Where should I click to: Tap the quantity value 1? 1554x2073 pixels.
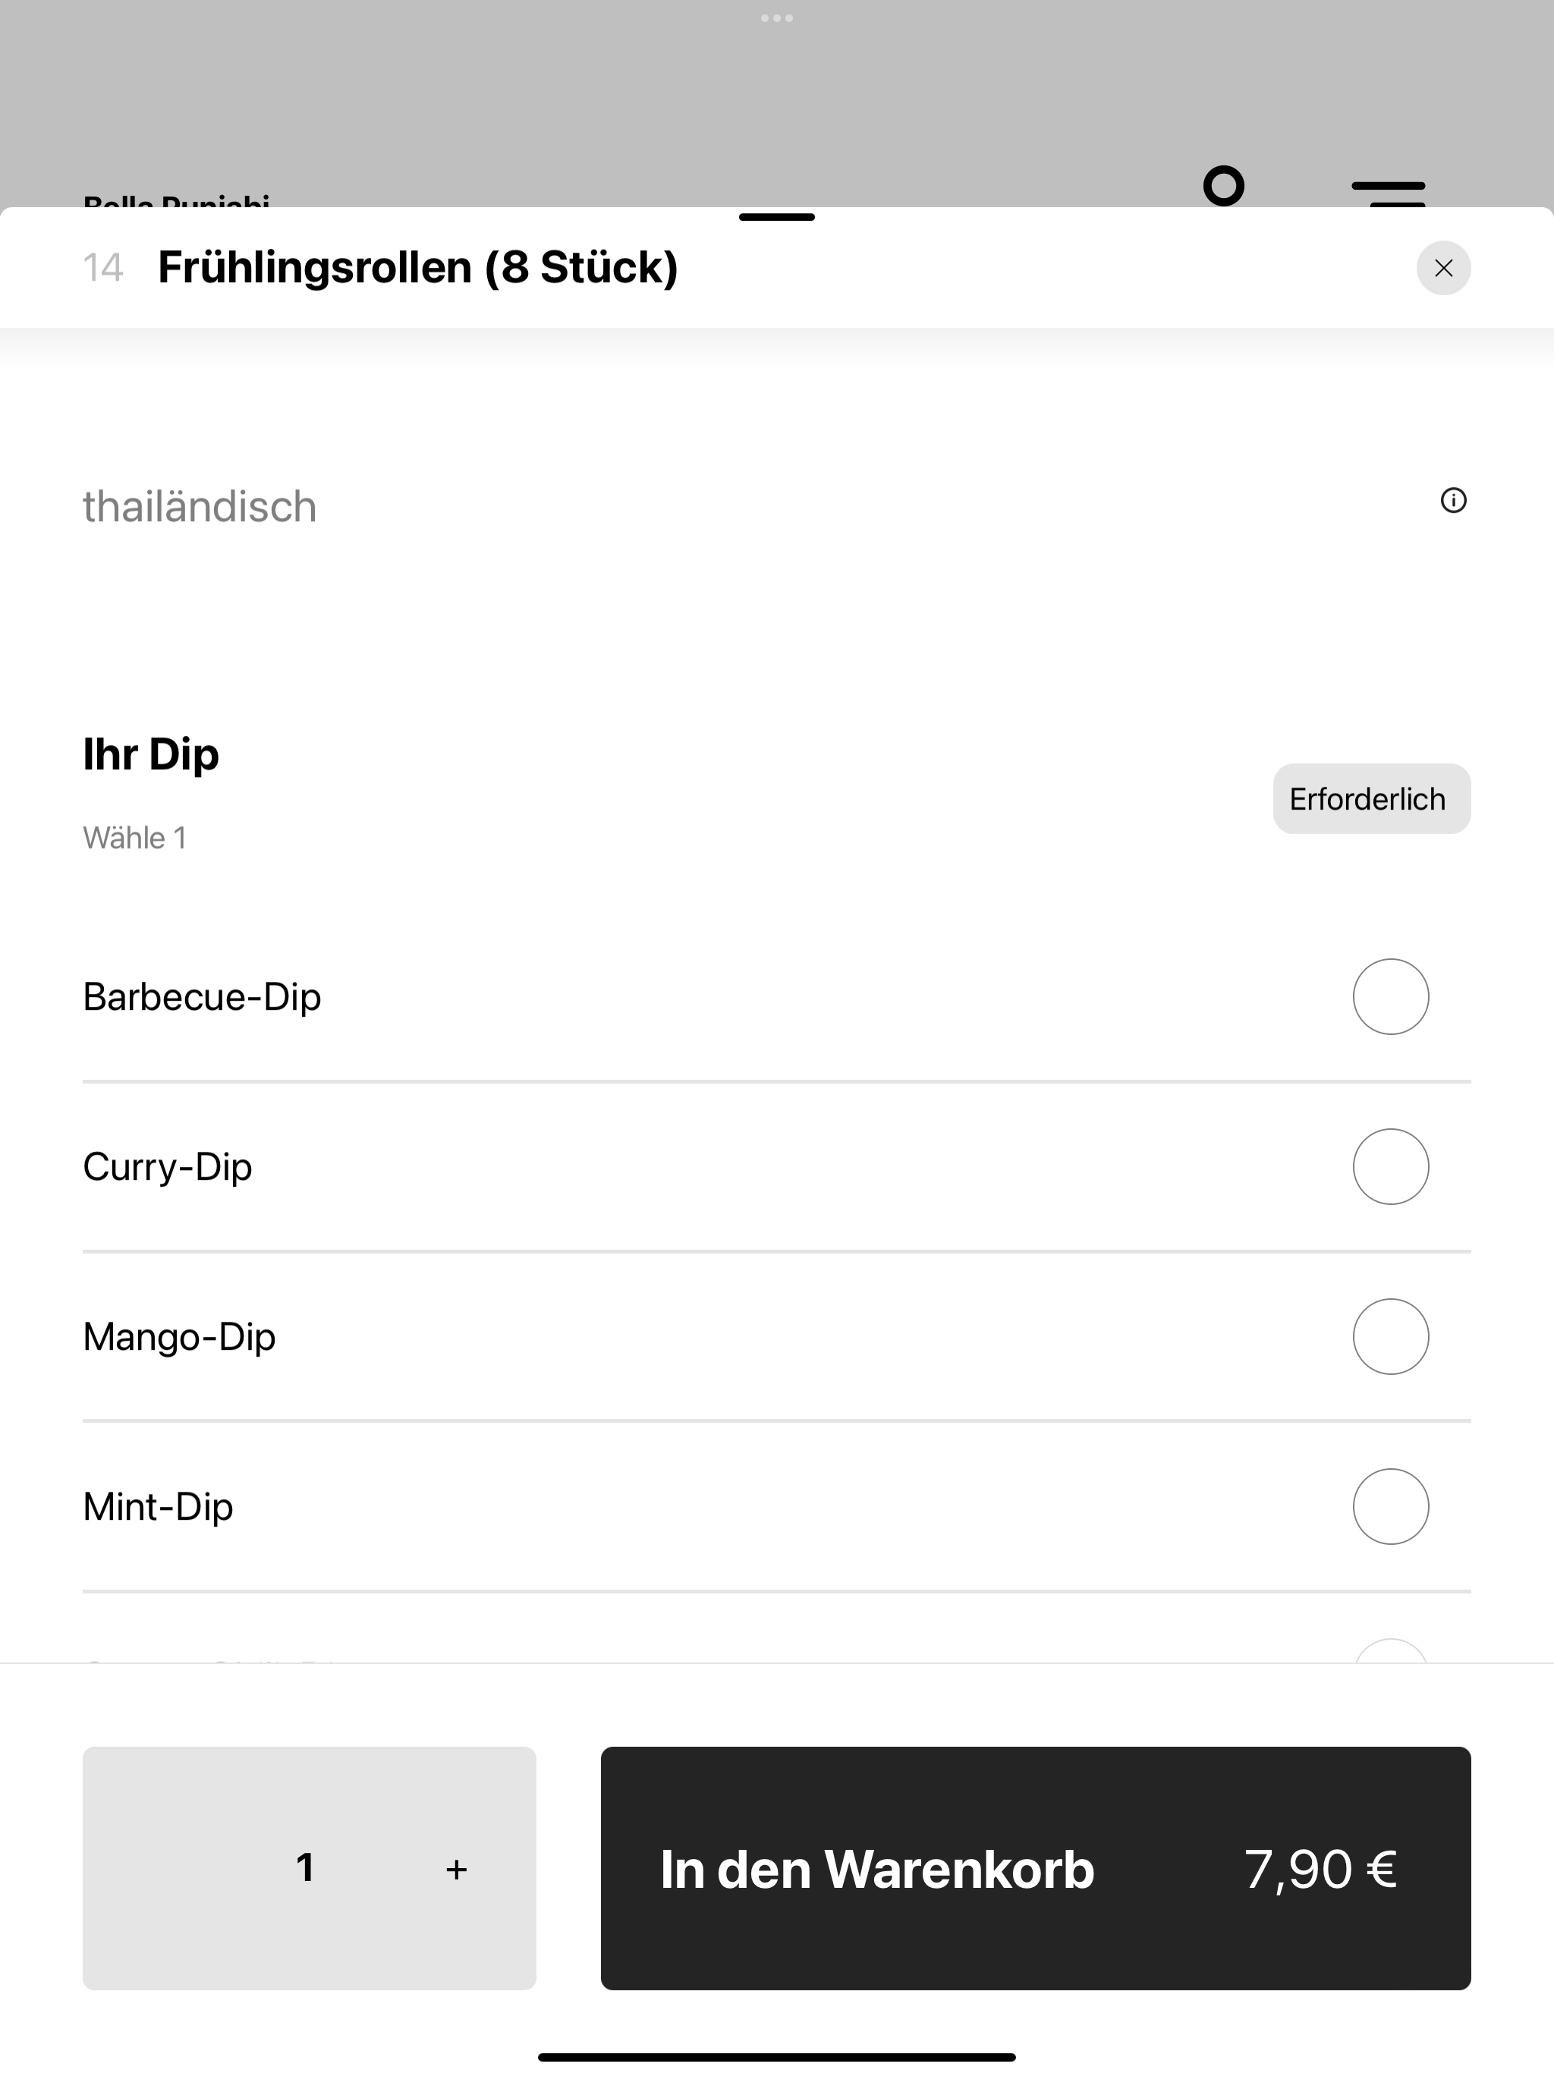(304, 1868)
